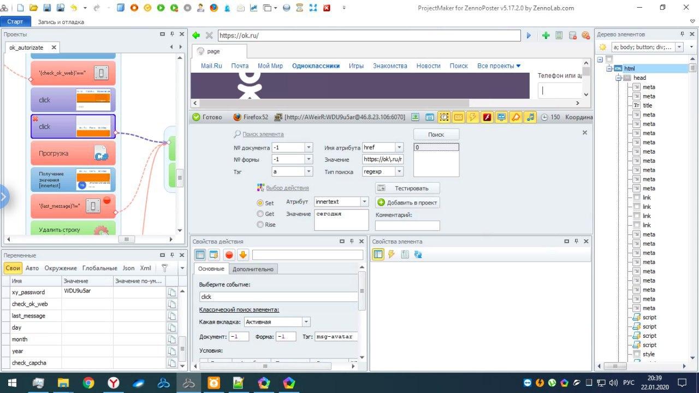Collapse the html node in element tree
The image size is (699, 393).
(609, 69)
